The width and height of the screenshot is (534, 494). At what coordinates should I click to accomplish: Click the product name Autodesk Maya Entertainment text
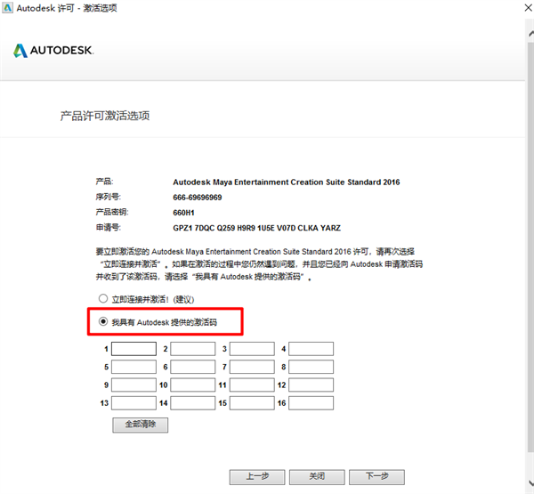(x=286, y=182)
